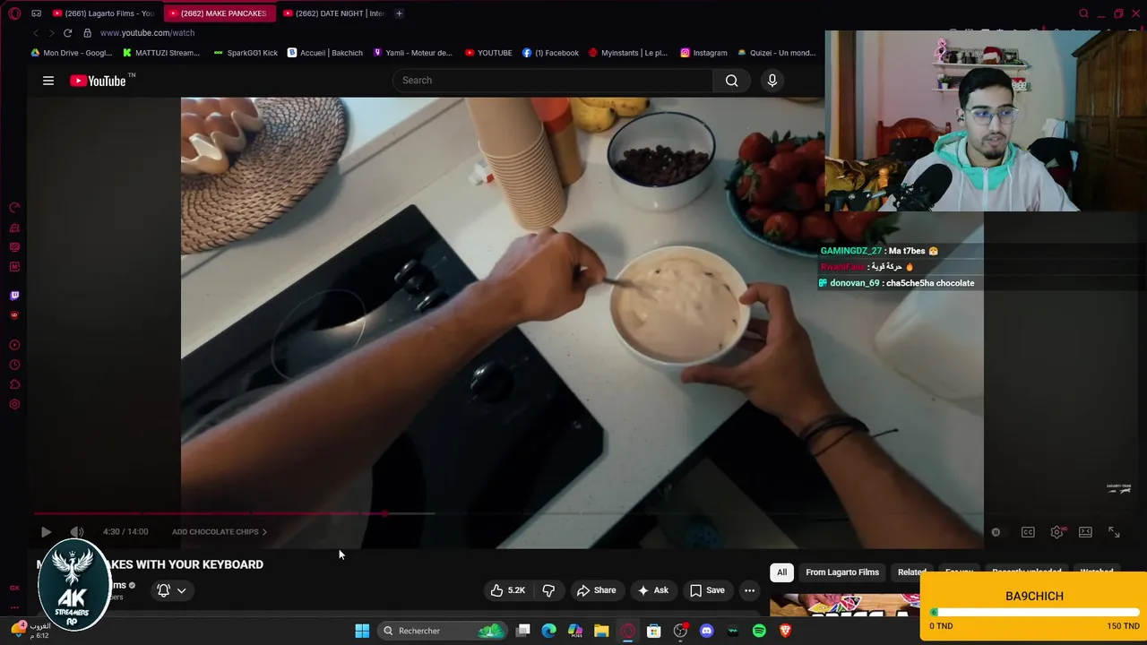
Task: Open the Quizei bookmark
Action: coord(776,53)
